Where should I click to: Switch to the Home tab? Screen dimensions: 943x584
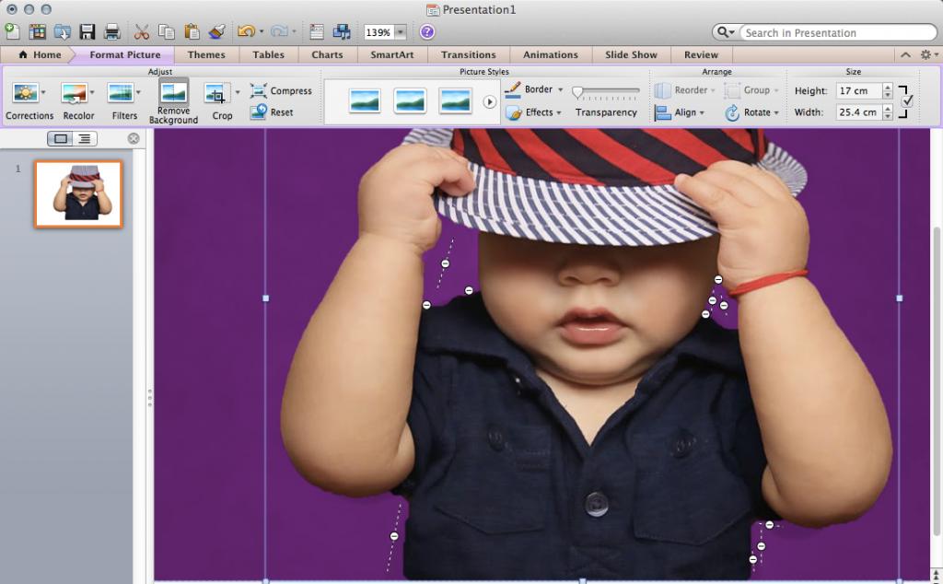(40, 54)
